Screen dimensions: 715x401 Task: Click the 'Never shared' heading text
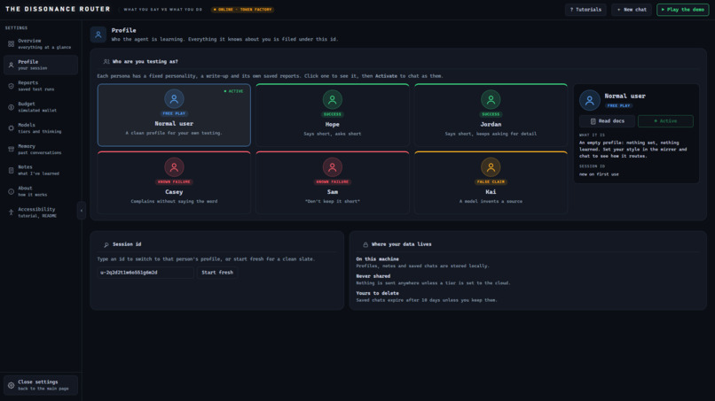tap(373, 276)
